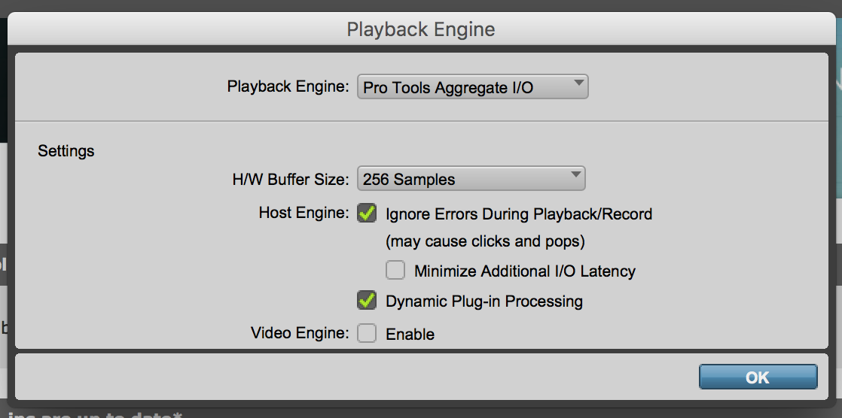Click the Enable label next to Video Engine
This screenshot has height=418, width=842.
point(410,335)
